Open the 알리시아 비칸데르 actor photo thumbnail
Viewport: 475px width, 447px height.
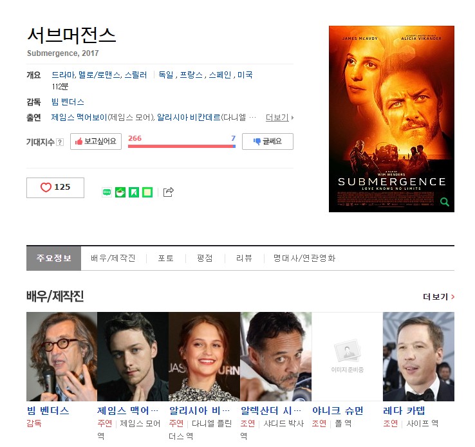pos(204,356)
